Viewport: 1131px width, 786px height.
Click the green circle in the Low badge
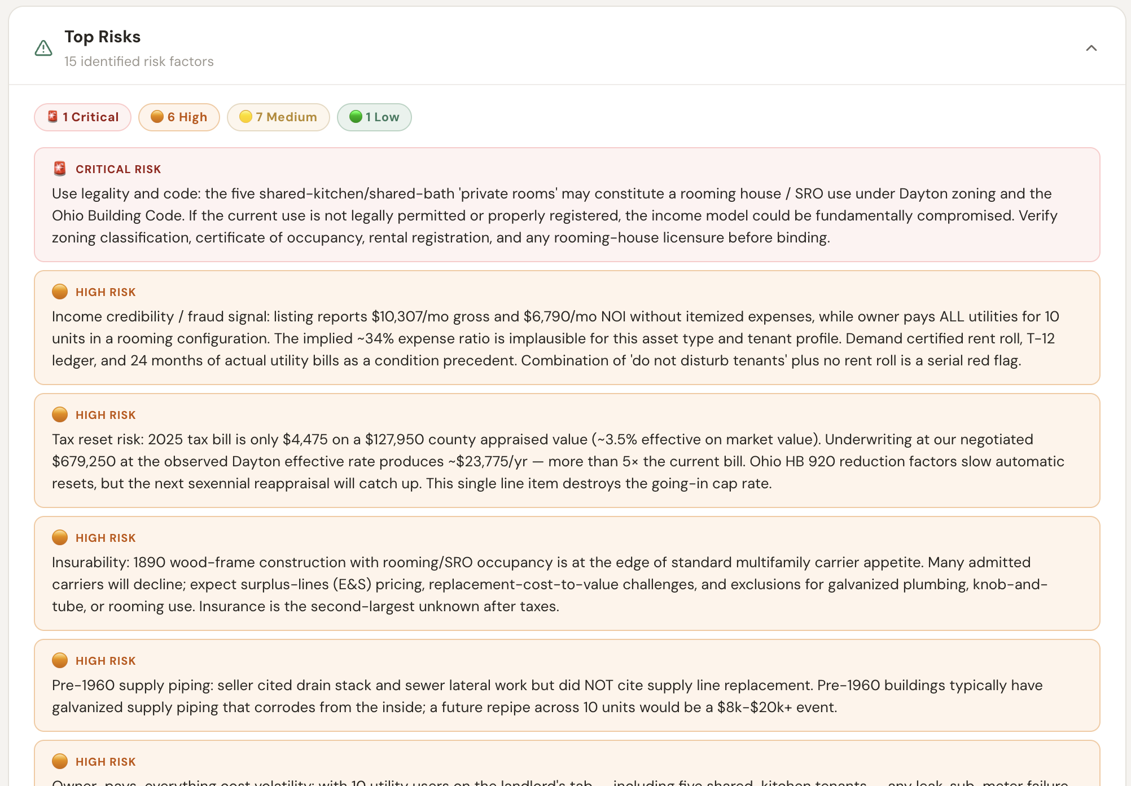(x=356, y=117)
